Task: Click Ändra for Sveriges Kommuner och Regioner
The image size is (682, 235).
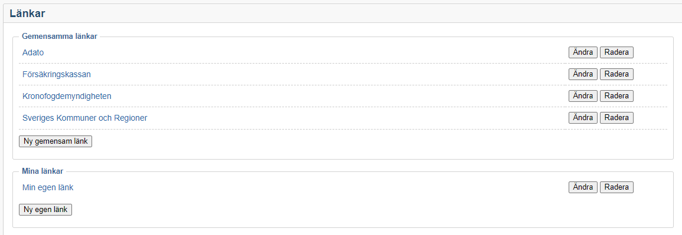Action: pyautogui.click(x=583, y=118)
